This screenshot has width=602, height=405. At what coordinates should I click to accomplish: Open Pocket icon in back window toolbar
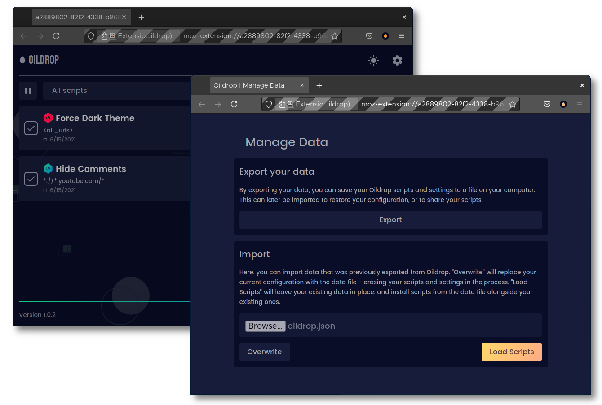369,36
